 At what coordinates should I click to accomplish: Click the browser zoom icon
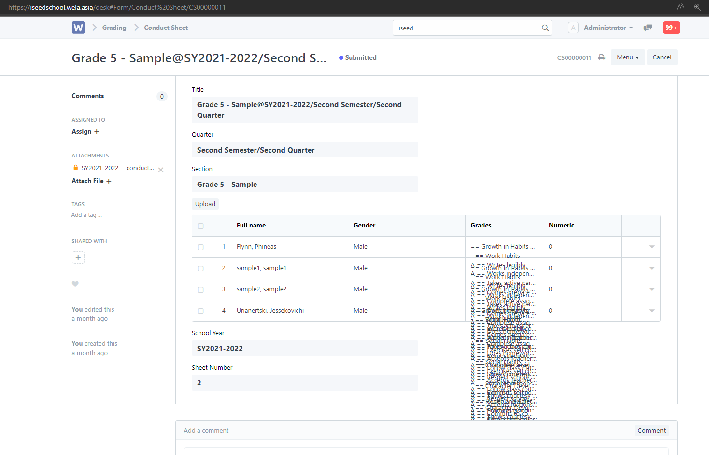click(697, 7)
